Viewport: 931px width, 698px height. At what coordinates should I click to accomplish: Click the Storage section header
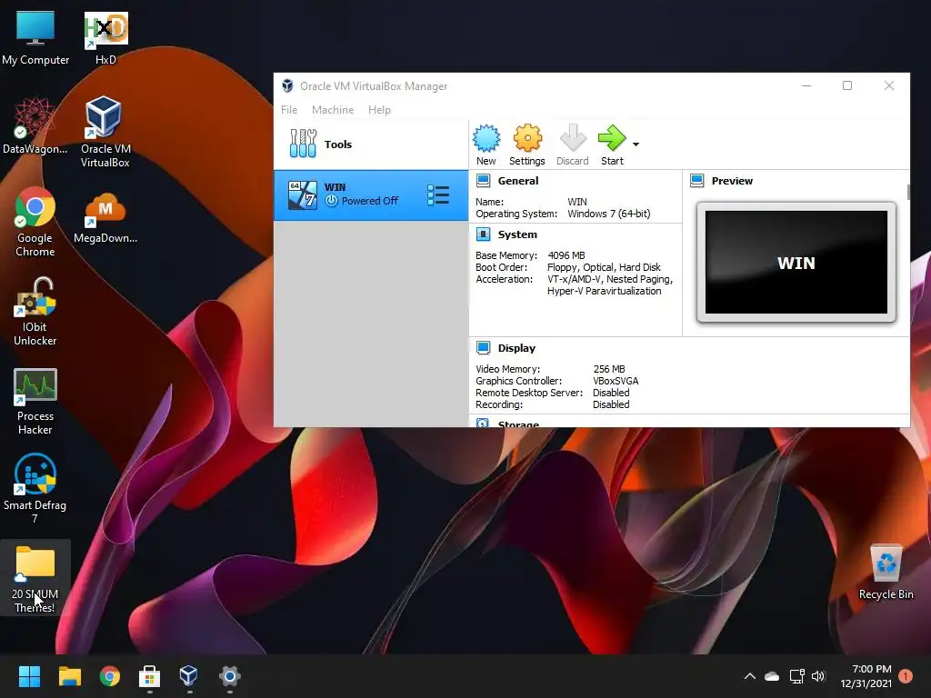[518, 424]
